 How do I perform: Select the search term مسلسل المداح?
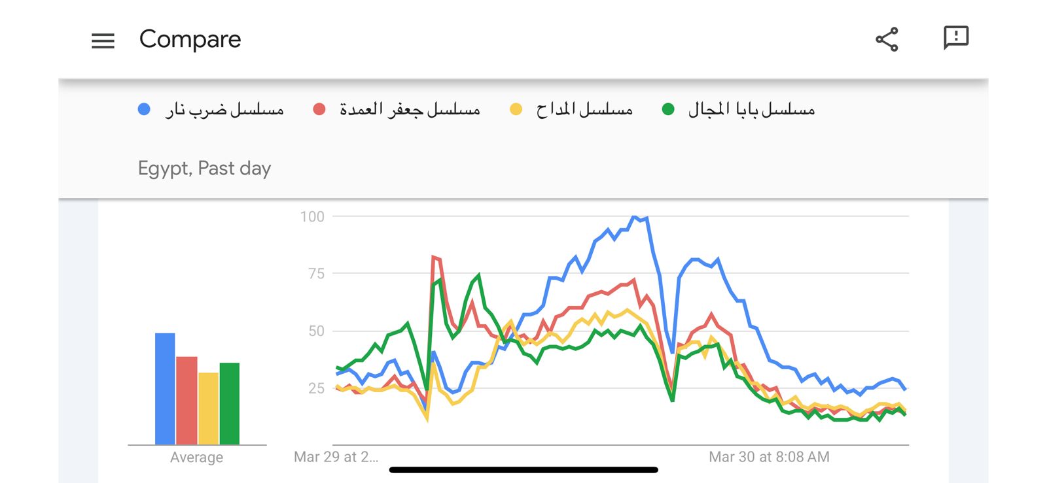tap(584, 109)
